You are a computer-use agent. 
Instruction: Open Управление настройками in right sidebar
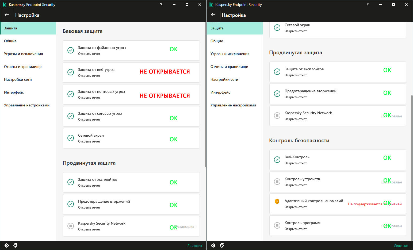pos(235,105)
